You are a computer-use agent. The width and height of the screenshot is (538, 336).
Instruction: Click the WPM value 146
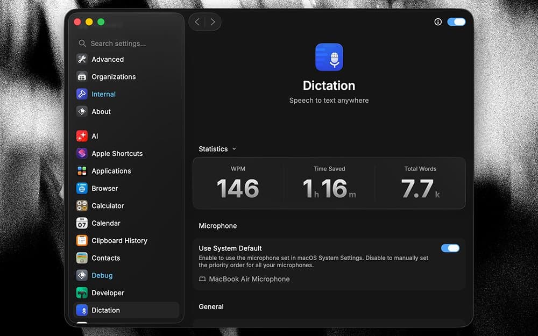238,189
